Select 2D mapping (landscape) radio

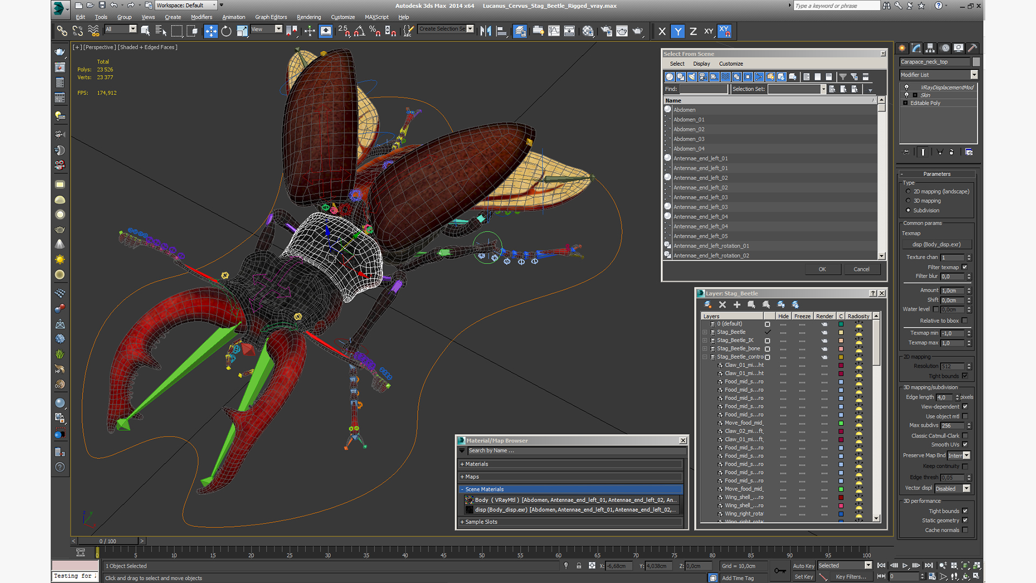[908, 192]
